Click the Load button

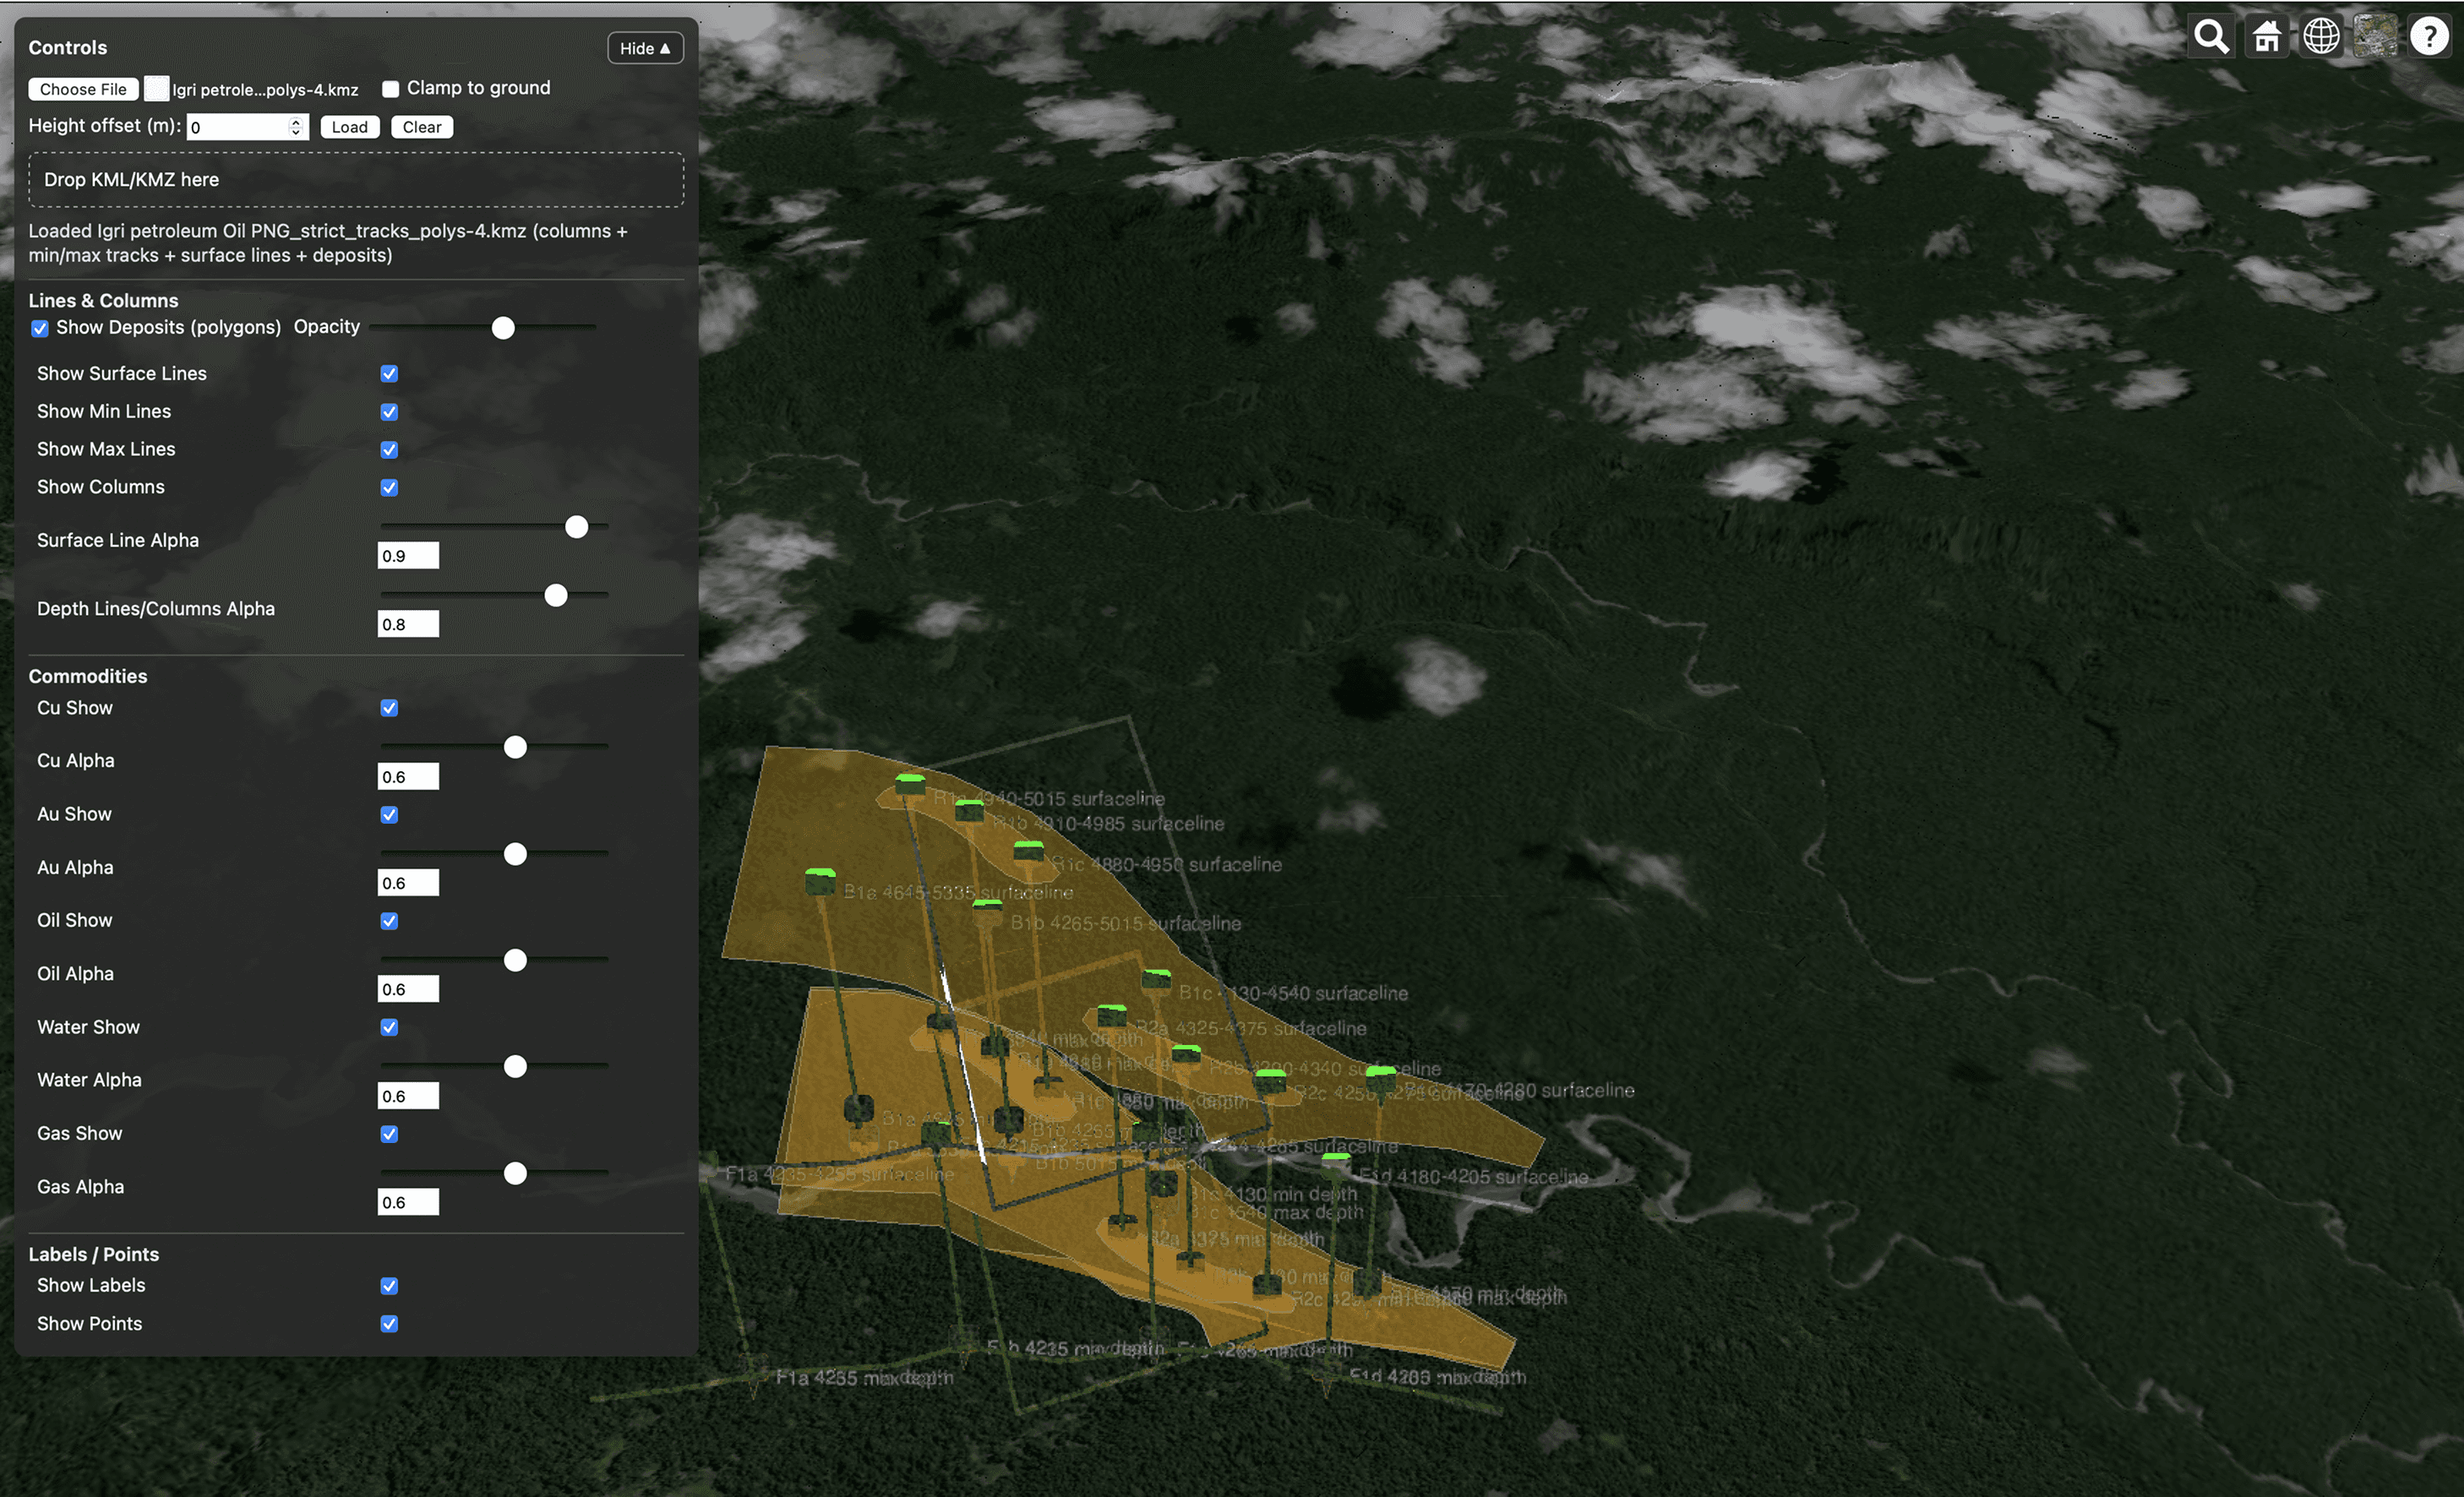point(349,127)
